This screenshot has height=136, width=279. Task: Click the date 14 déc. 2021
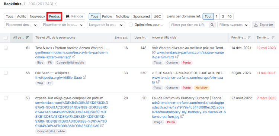click(x=241, y=48)
